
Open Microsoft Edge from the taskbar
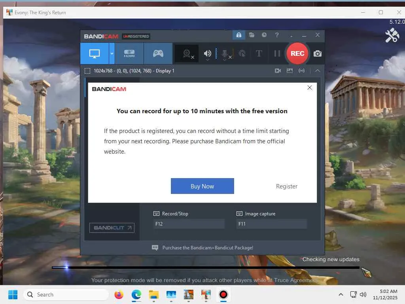[x=136, y=294]
